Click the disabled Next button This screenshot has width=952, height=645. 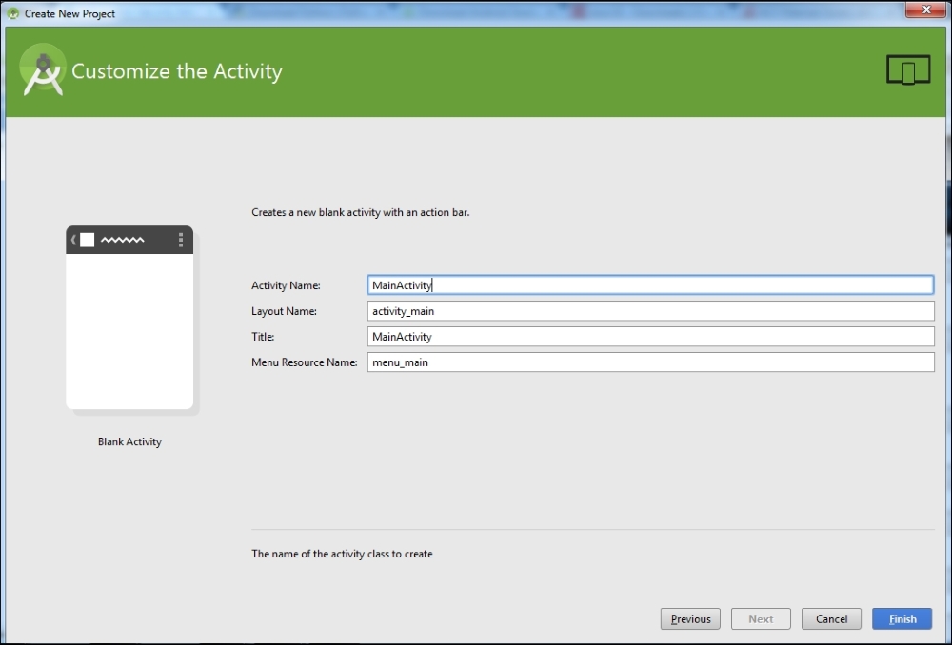pos(761,618)
